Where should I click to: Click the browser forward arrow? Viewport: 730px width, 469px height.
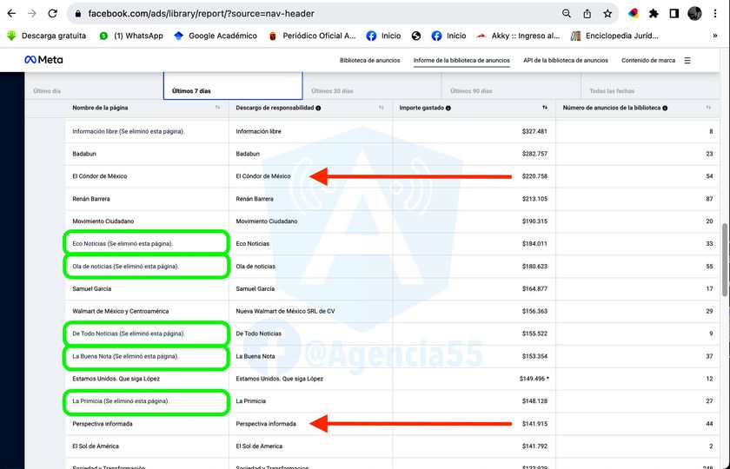pos(31,14)
